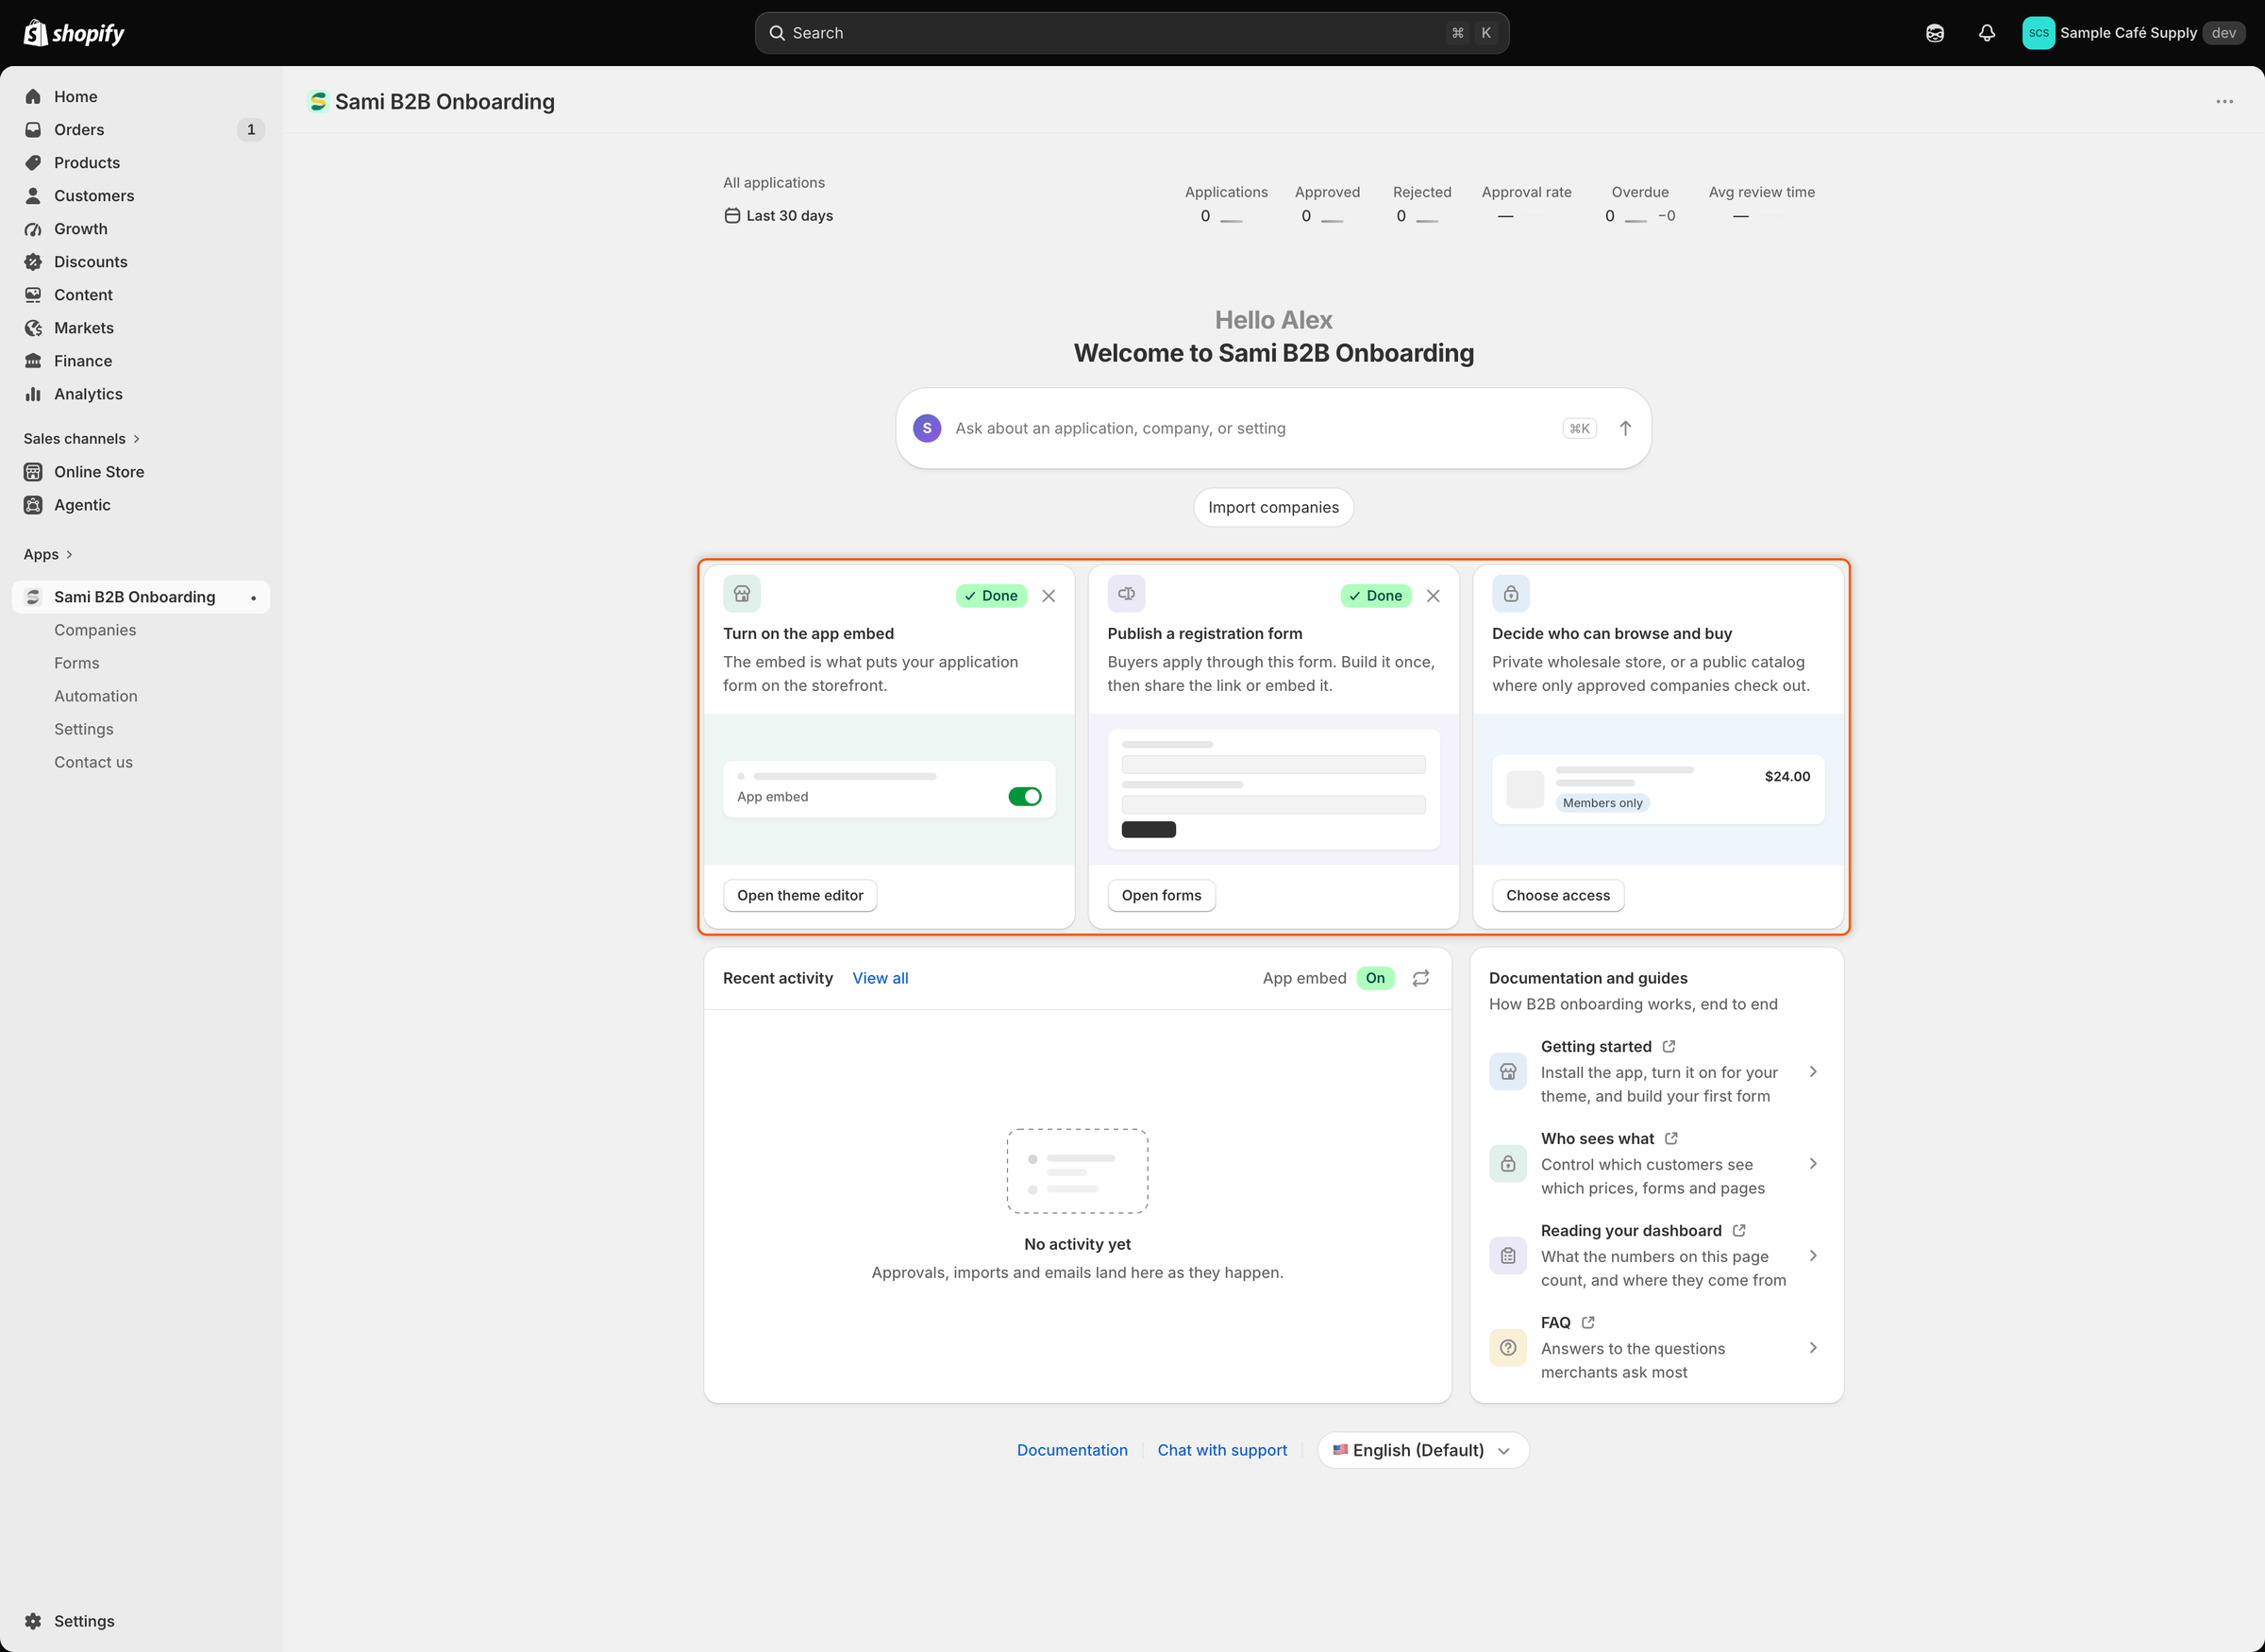Open the English (Default) language dropdown
This screenshot has height=1652, width=2265.
point(1422,1450)
